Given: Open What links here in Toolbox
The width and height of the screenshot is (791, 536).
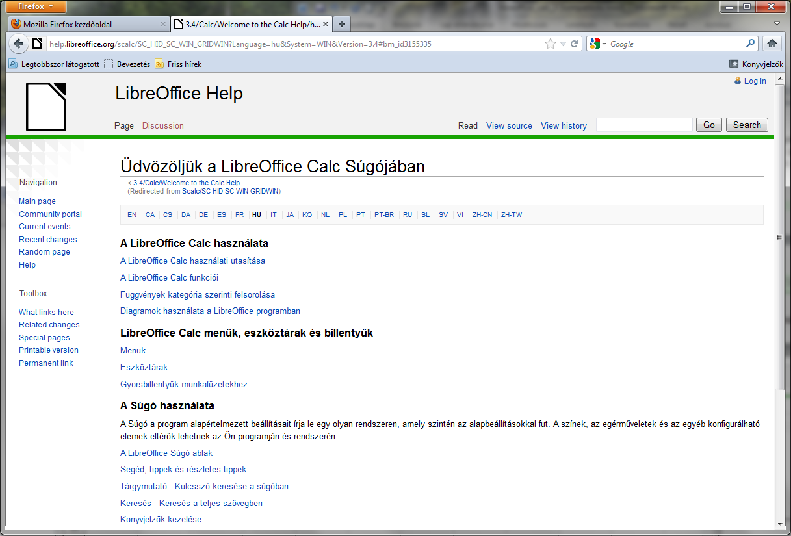Looking at the screenshot, I should coord(46,313).
